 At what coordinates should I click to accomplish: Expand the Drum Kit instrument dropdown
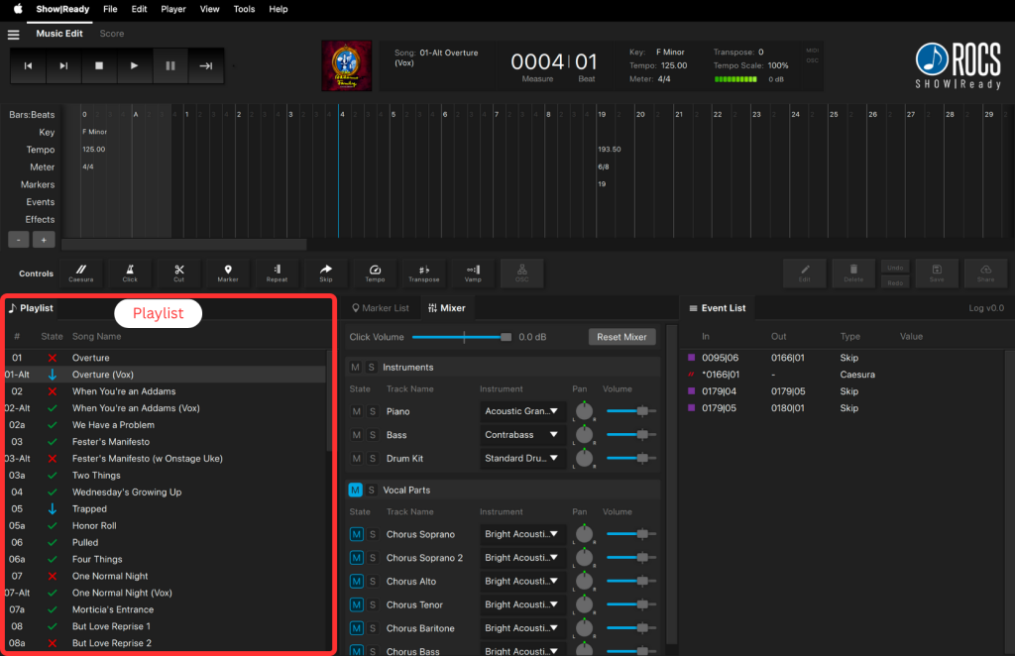[522, 459]
